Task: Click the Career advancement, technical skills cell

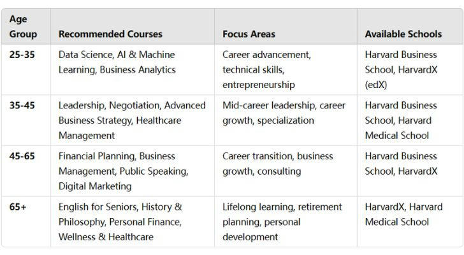Action: tap(286, 69)
